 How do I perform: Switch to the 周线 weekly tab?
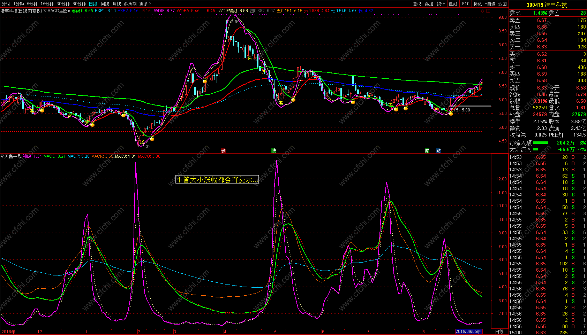[105, 4]
